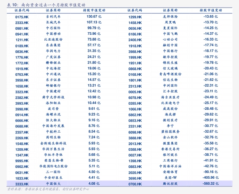239x194 pixels.
Task: Select stock code 3988.HK
Action: [x=135, y=52]
